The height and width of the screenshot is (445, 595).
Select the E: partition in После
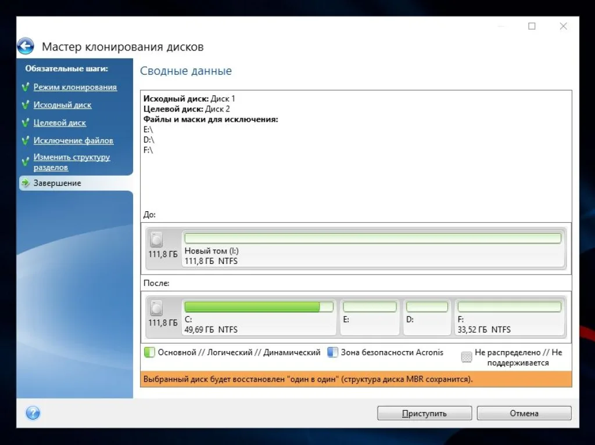(x=370, y=317)
